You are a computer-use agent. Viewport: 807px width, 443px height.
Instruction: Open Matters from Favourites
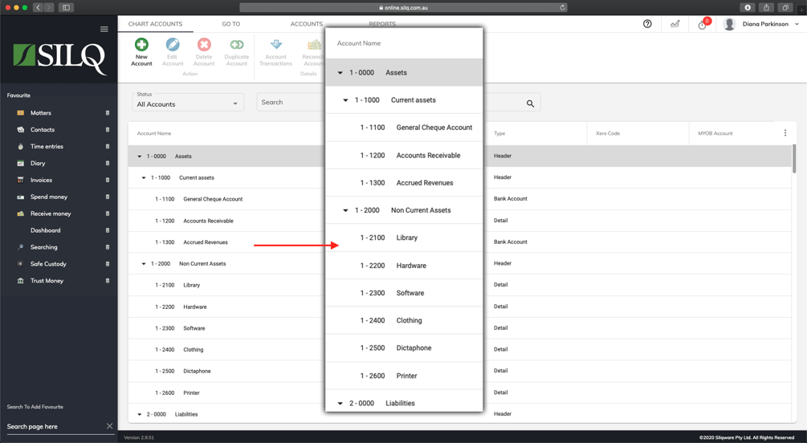point(41,112)
